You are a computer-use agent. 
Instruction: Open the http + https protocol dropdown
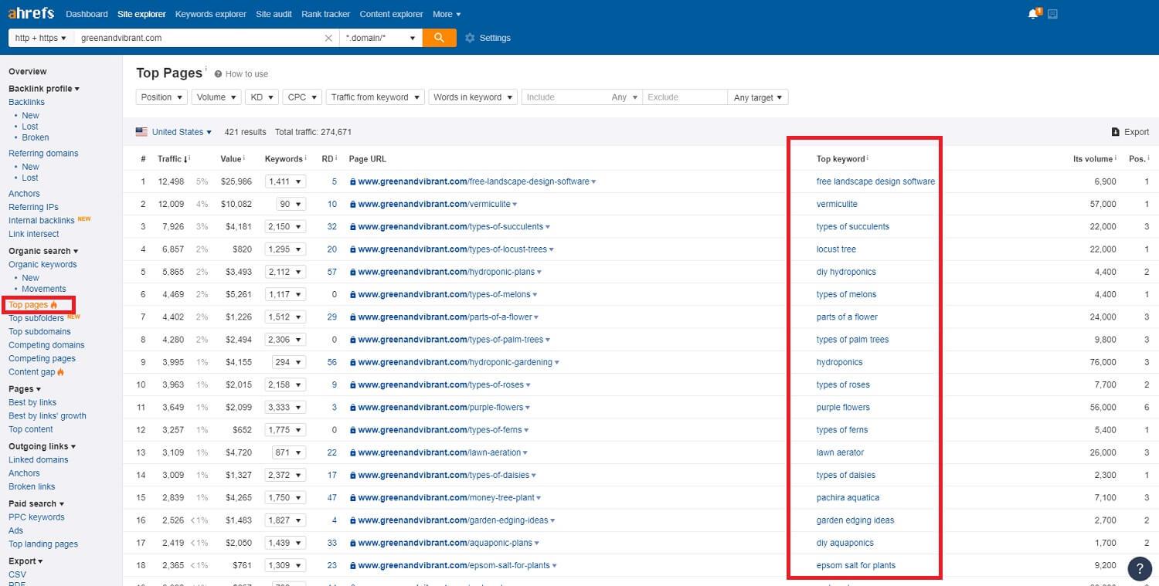coord(41,38)
